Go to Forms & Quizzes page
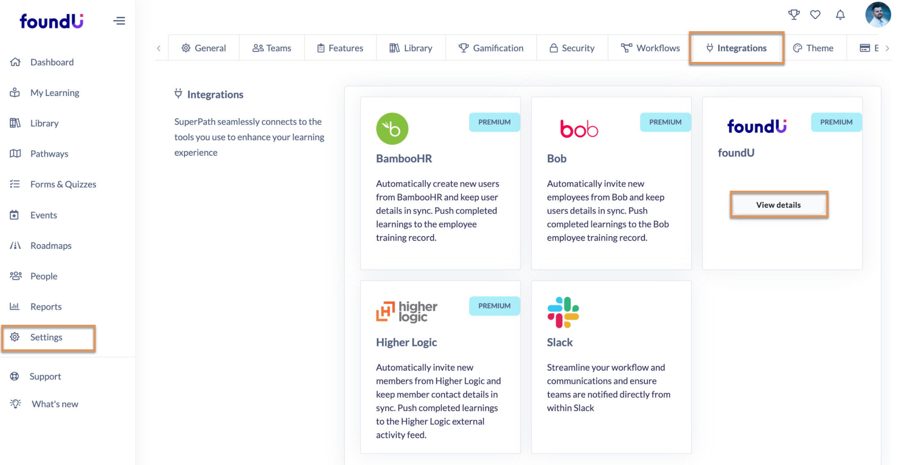 (x=63, y=184)
